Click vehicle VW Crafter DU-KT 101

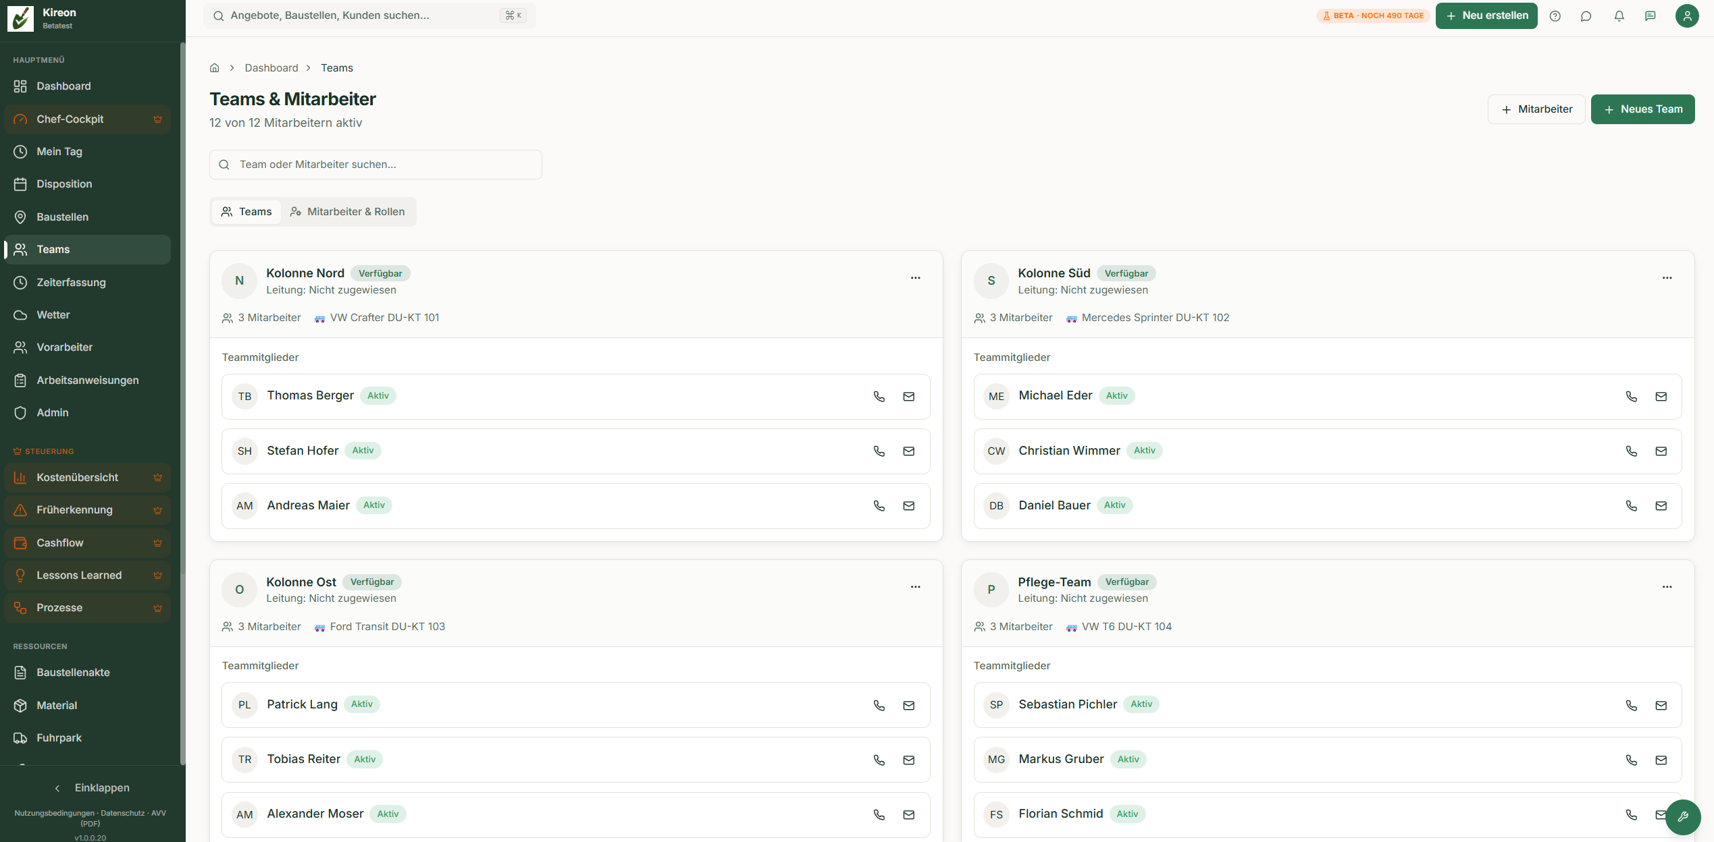tap(377, 318)
